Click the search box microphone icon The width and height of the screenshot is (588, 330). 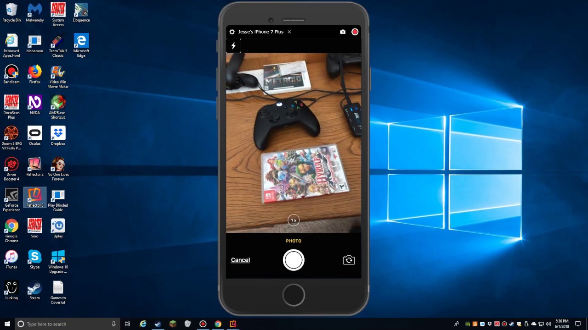(x=113, y=324)
